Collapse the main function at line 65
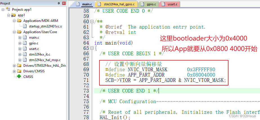The height and width of the screenshot is (120, 260). tap(92, 48)
